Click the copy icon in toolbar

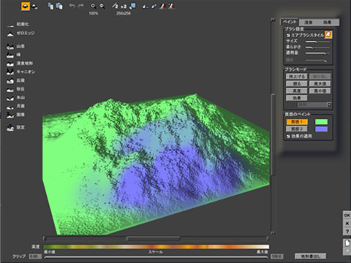50,6
